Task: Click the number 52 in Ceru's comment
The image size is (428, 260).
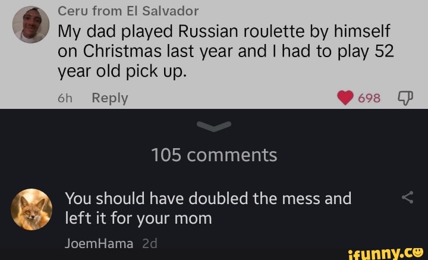Action: (x=377, y=51)
